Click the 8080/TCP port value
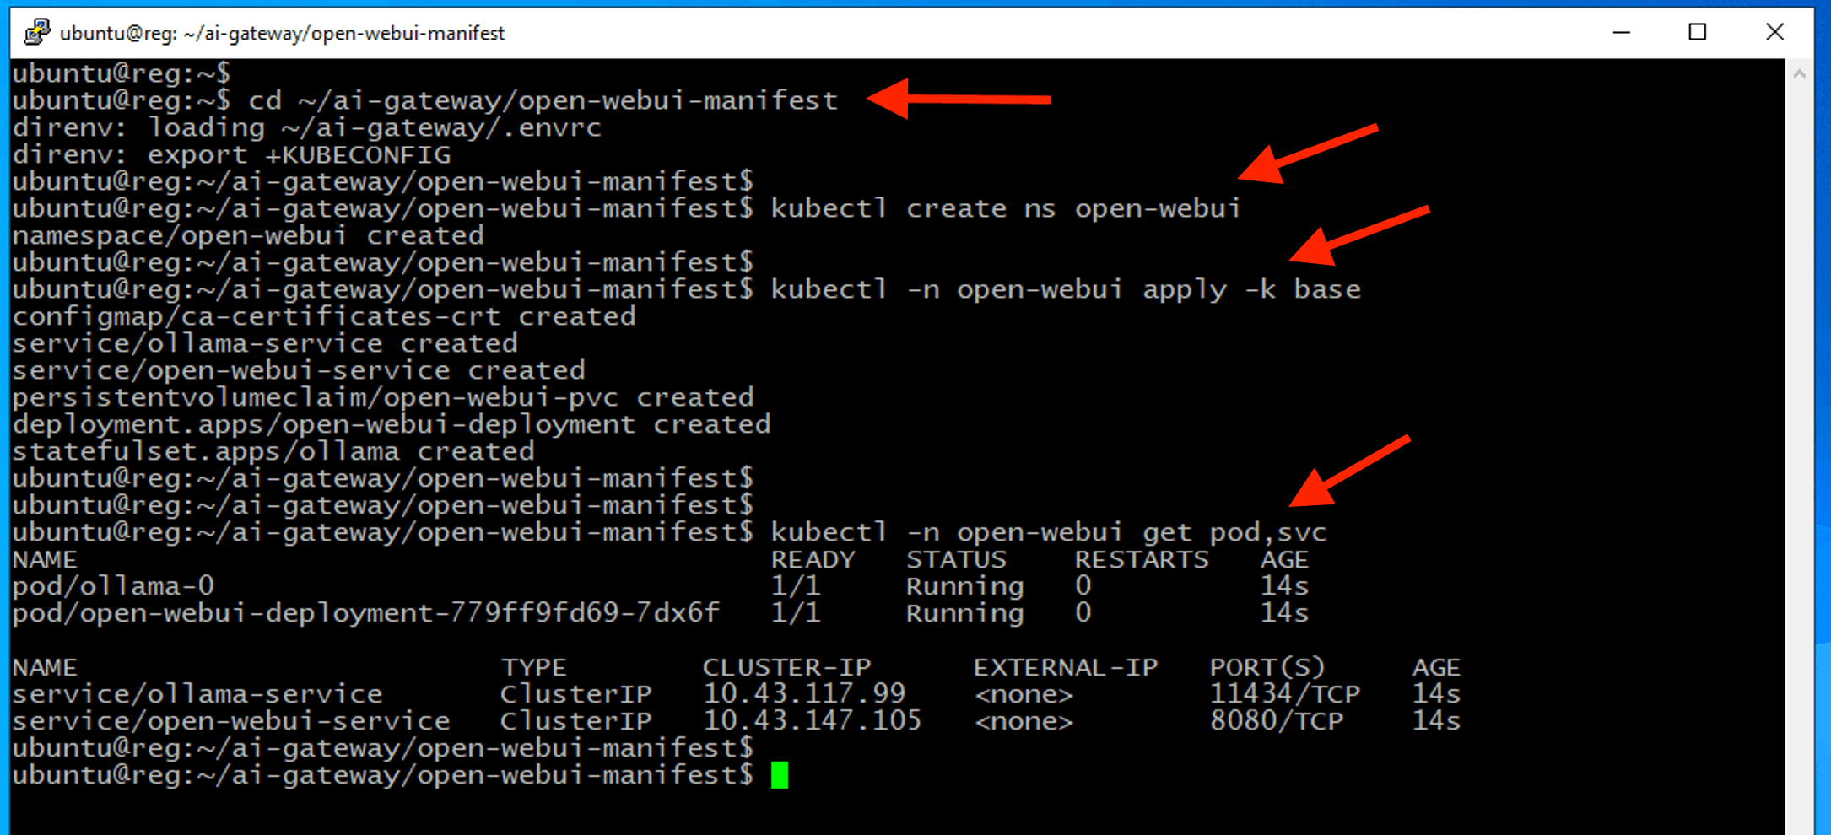Image resolution: width=1831 pixels, height=835 pixels. [1276, 721]
